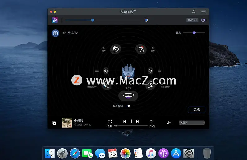Skip to the next track
The width and height of the screenshot is (247, 160).
point(138,121)
